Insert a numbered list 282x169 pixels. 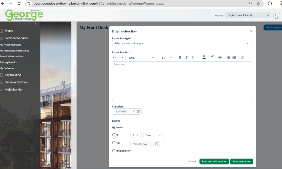tap(234, 58)
